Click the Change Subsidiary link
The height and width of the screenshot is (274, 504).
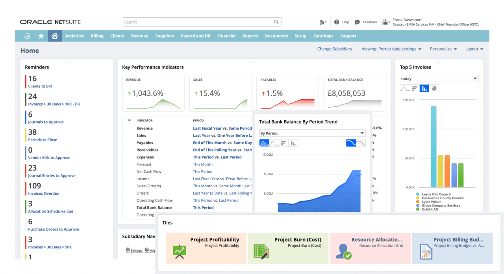pos(334,48)
